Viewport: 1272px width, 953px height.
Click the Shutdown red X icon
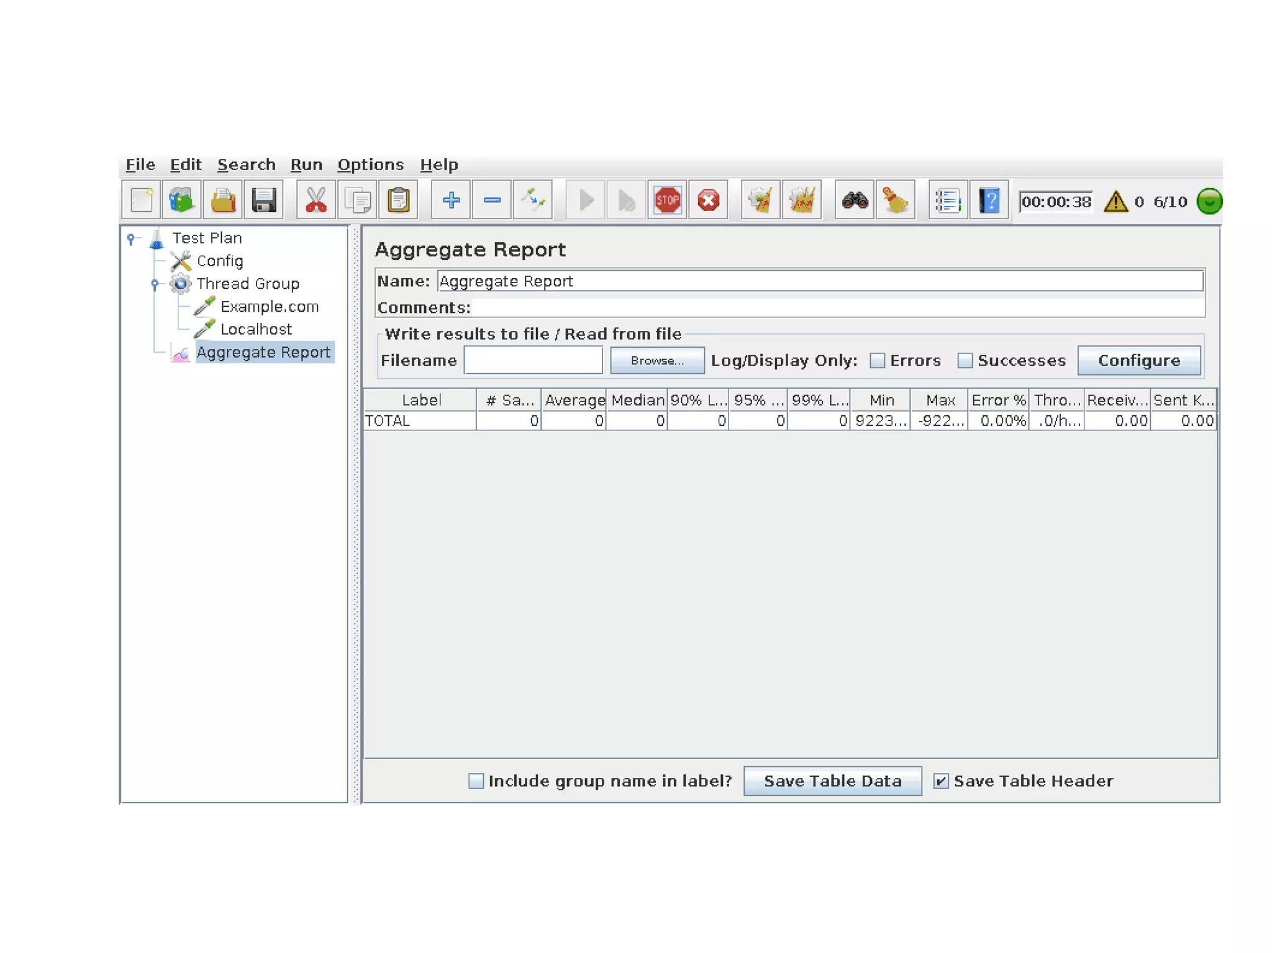708,201
